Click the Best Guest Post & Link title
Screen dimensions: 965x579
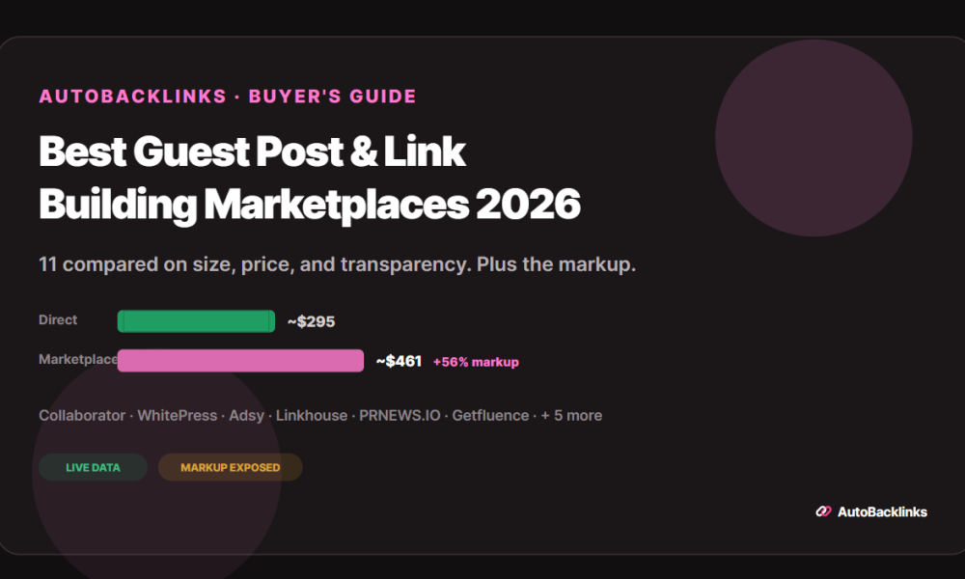tap(252, 152)
